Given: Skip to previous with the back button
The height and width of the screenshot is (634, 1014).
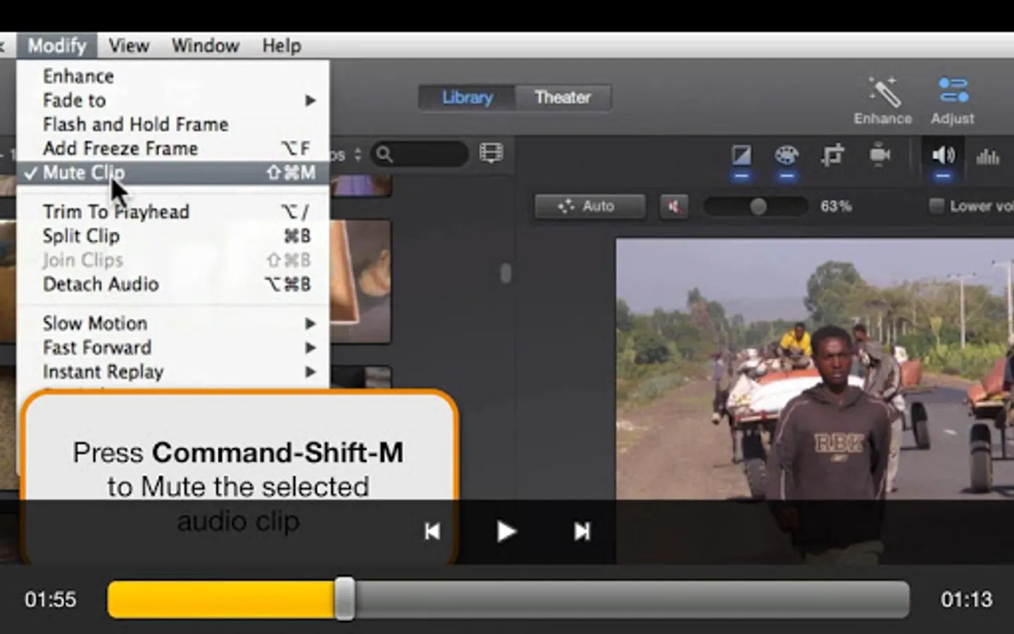Looking at the screenshot, I should [432, 531].
